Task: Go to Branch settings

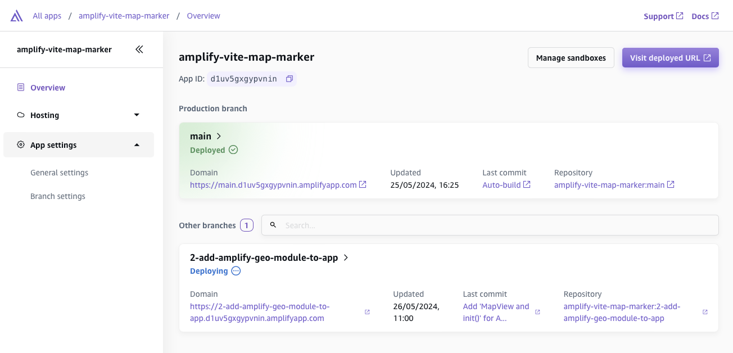Action: (58, 196)
